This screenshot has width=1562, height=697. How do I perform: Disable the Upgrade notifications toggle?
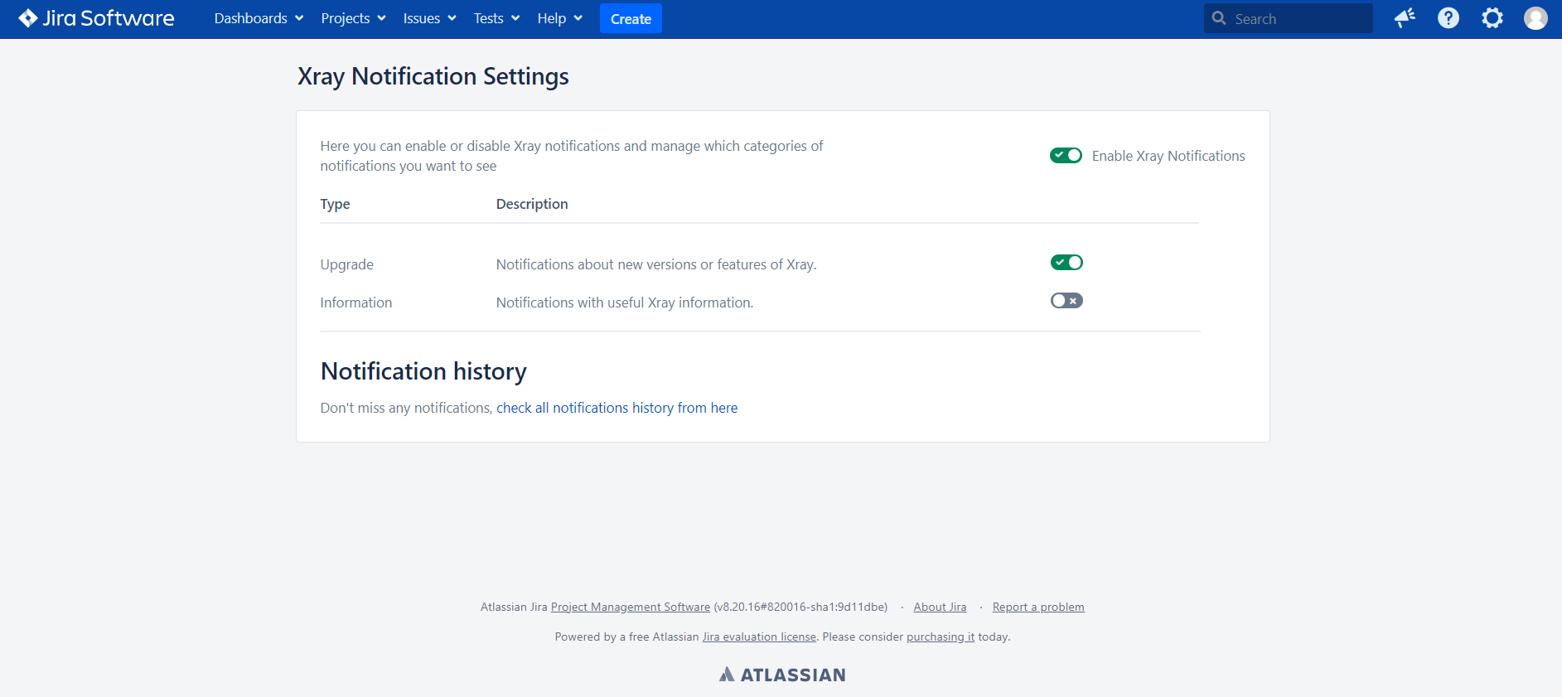point(1066,262)
